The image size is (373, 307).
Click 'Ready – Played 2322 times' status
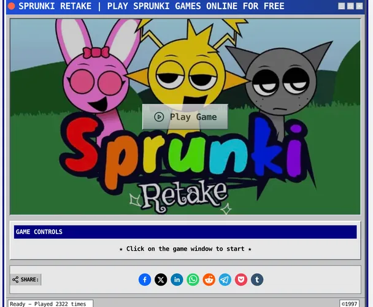pyautogui.click(x=50, y=304)
